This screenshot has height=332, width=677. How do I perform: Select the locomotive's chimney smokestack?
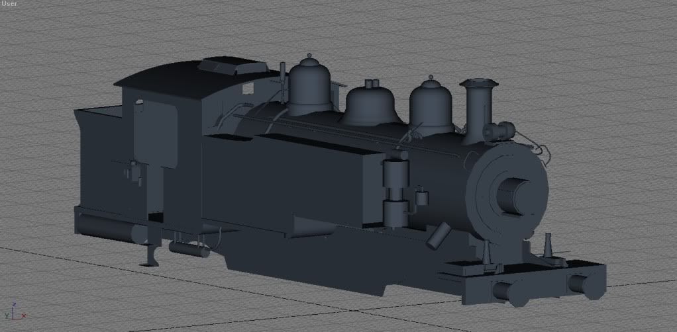(x=478, y=111)
